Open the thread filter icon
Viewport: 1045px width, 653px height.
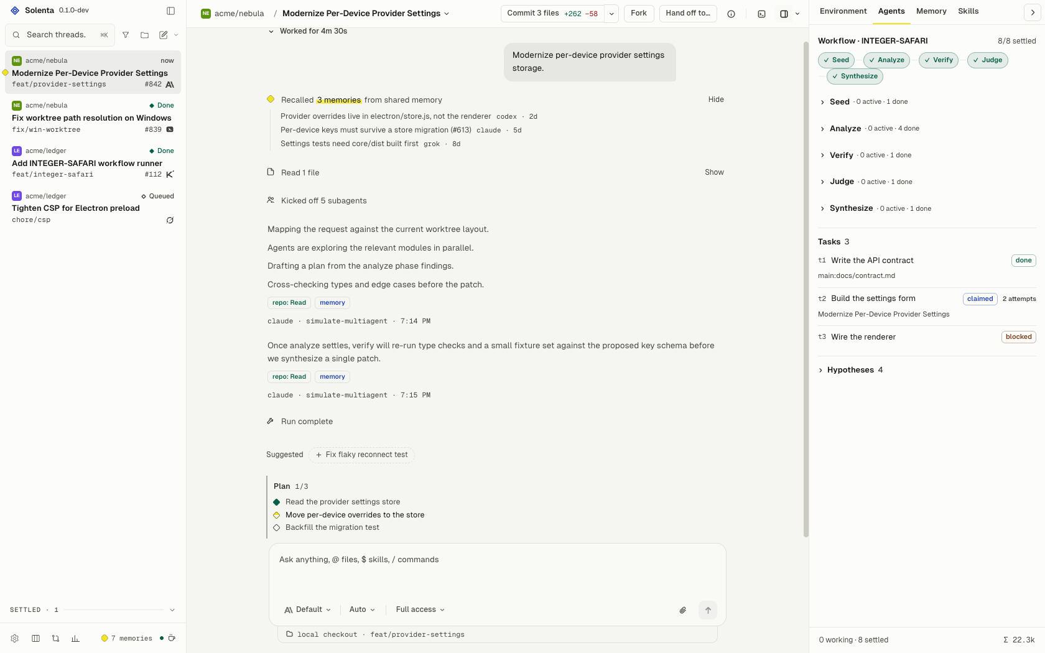(126, 35)
